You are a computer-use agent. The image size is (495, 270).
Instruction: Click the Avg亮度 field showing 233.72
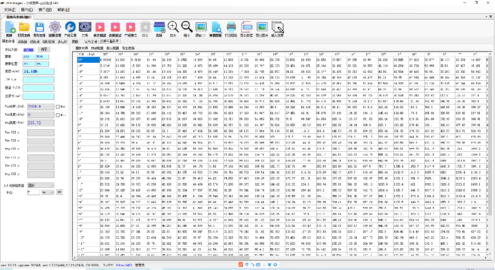coord(41,123)
